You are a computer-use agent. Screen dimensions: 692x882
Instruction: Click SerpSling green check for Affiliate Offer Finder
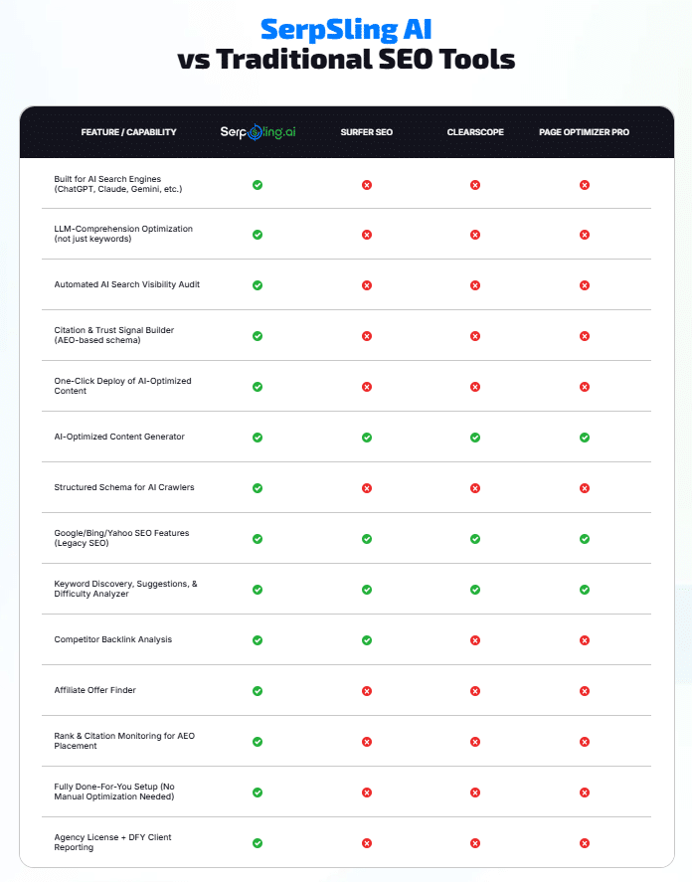tap(258, 690)
